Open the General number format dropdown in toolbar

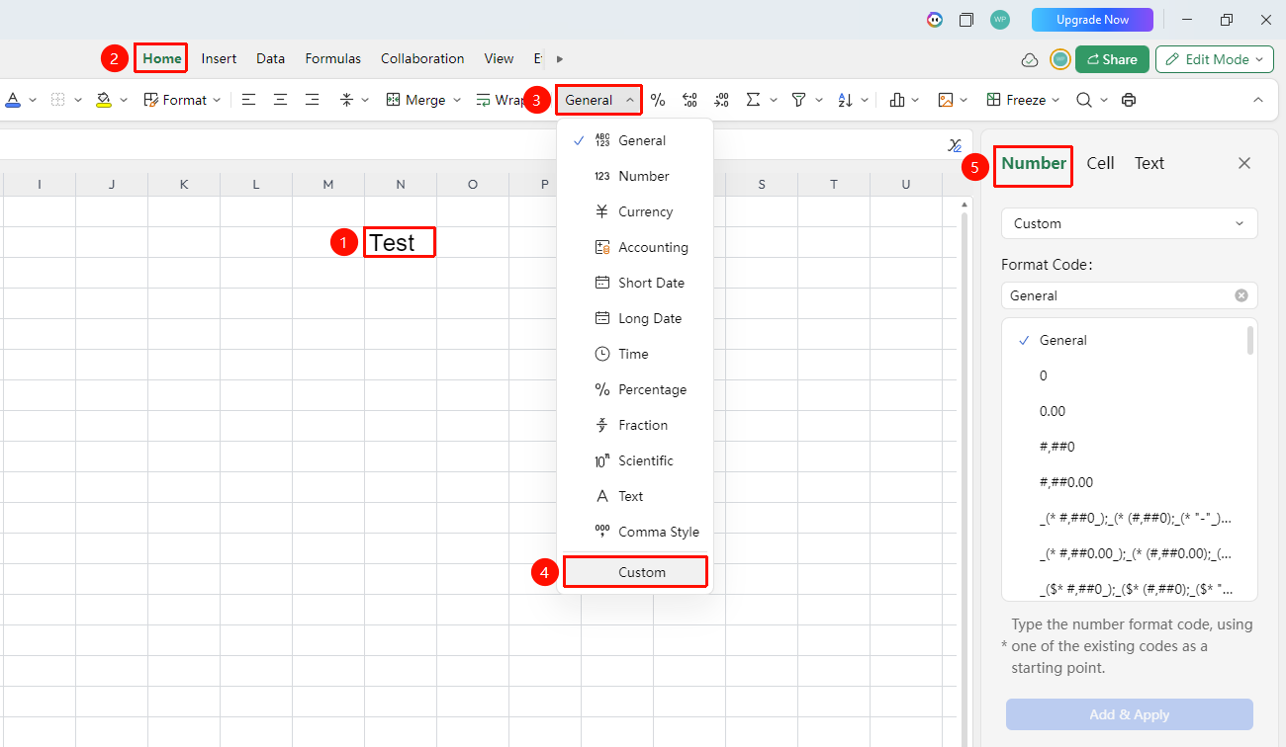point(599,100)
